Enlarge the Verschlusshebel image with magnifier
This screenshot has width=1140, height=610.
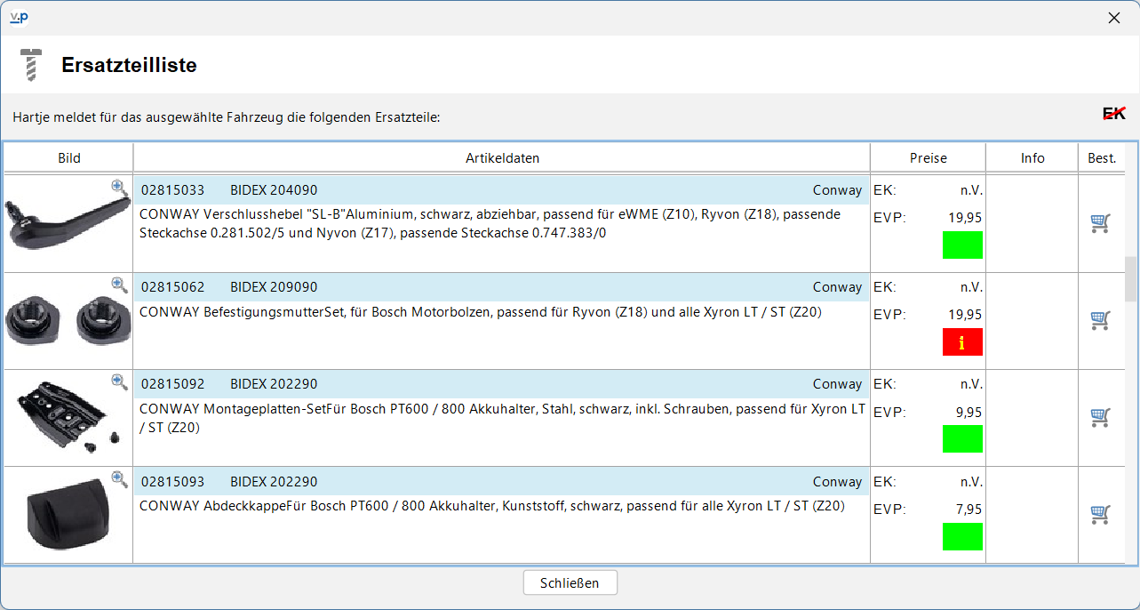point(119,188)
